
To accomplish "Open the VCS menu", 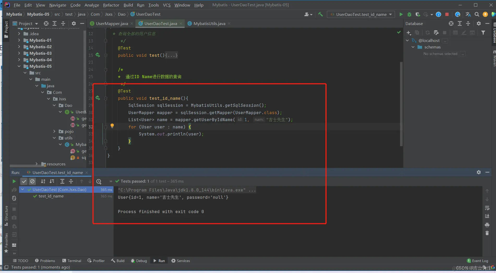I will point(167,5).
